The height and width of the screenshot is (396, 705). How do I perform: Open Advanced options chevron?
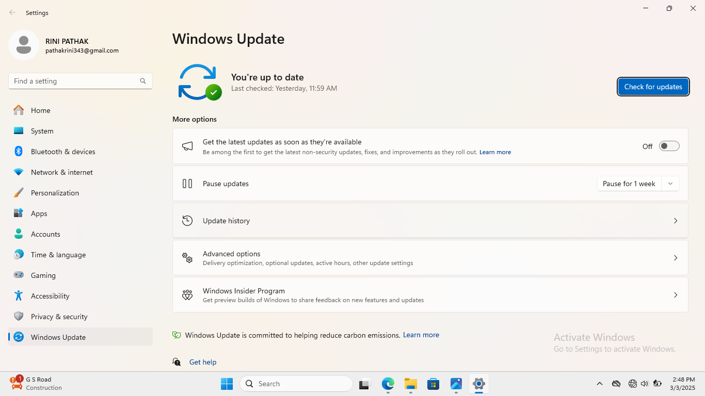pyautogui.click(x=675, y=258)
